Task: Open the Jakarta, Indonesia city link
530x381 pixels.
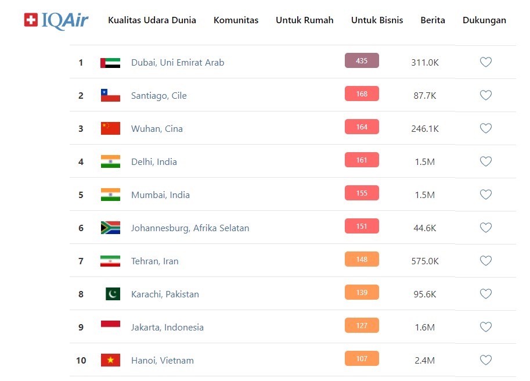Action: coord(167,327)
